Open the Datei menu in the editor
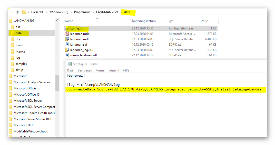 [x=71, y=70]
